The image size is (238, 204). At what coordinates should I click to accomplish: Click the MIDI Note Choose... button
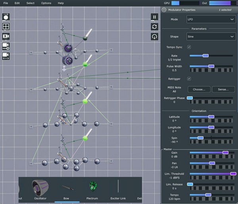199,89
